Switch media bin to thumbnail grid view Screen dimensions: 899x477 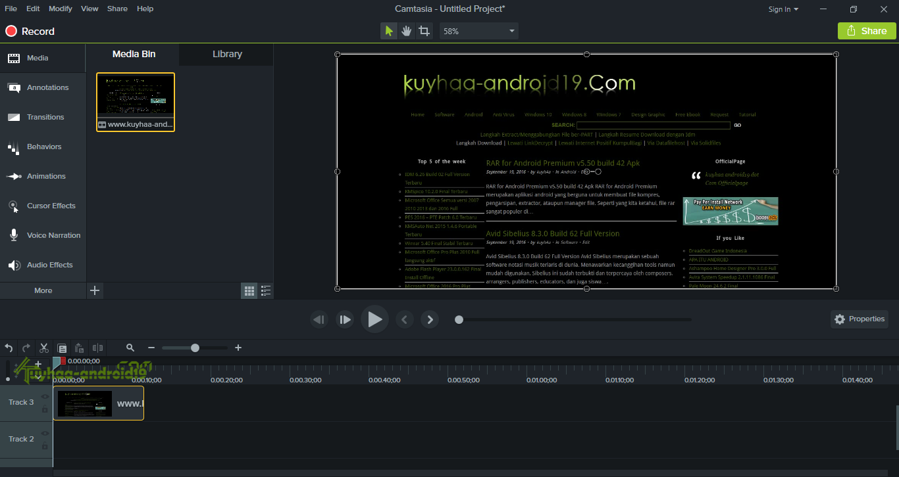click(x=249, y=290)
